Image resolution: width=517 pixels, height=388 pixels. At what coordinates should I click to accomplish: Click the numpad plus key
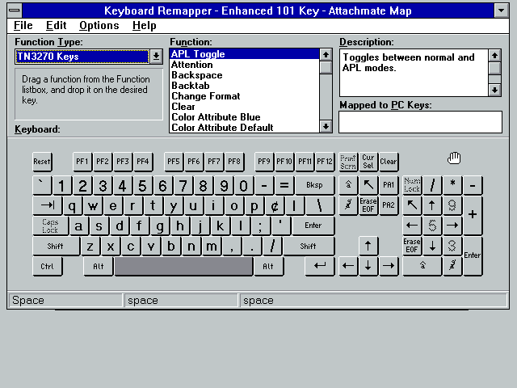pyautogui.click(x=473, y=216)
